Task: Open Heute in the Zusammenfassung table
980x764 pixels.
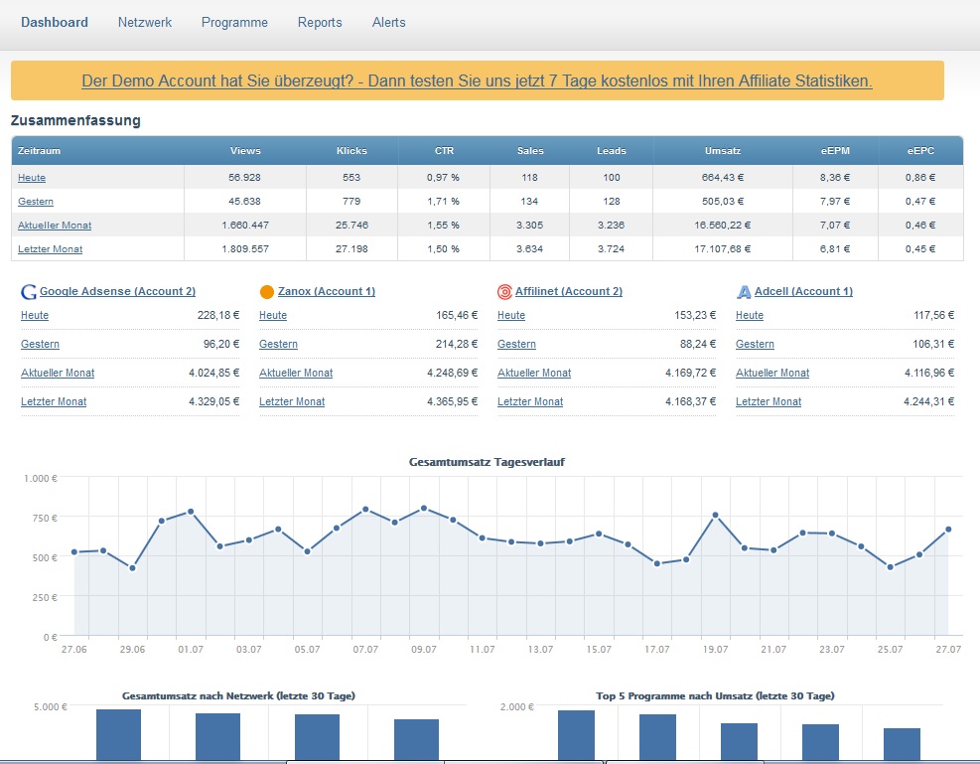Action: coord(32,178)
